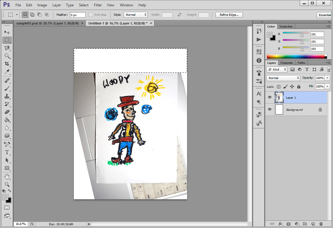Select the Brush tool
The image size is (333, 228).
[x=7, y=88]
